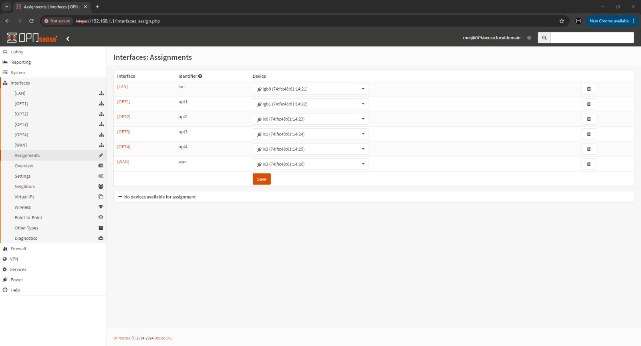The image size is (641, 346).
Task: Open the Chrome tab search dropdown
Action: point(6,7)
